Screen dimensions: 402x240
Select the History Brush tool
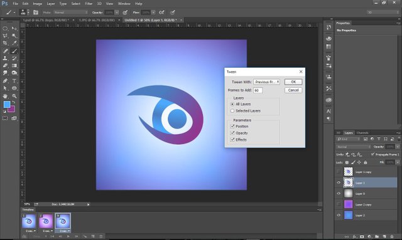[x=14, y=58]
